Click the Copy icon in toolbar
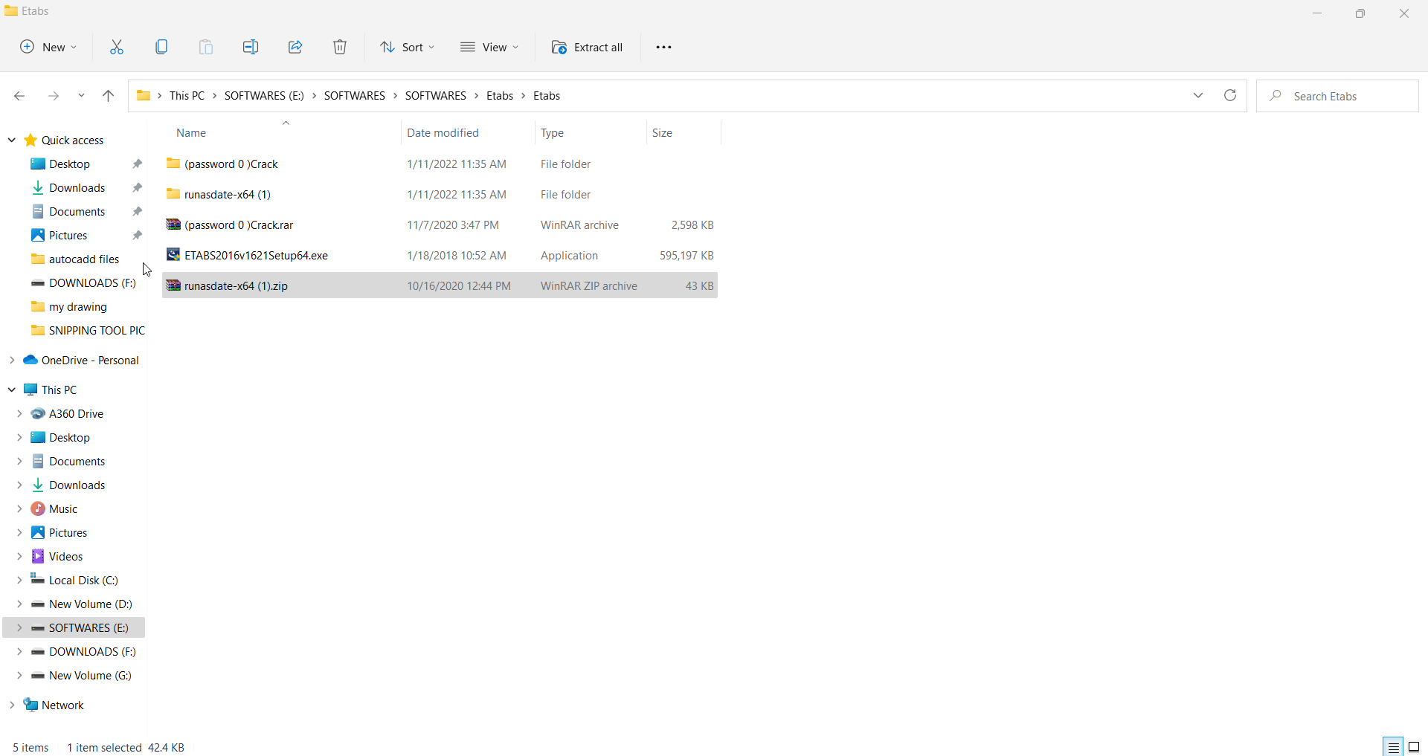Image resolution: width=1428 pixels, height=756 pixels. pos(161,47)
